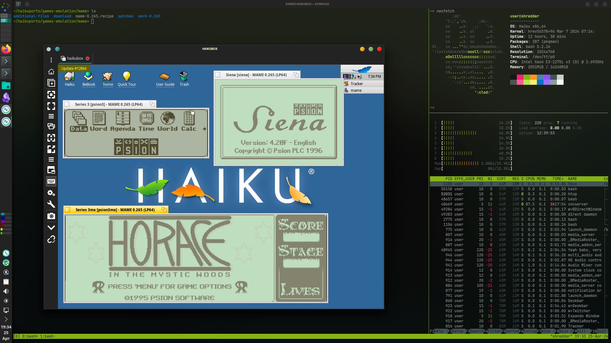Screen dimensions: 611x343
Task: Open the Haiku leaf menu in the Deskbar
Action: coord(362,69)
